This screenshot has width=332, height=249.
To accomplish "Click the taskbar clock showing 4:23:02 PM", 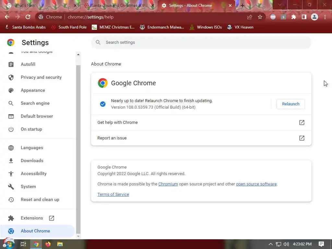I will coord(302,244).
